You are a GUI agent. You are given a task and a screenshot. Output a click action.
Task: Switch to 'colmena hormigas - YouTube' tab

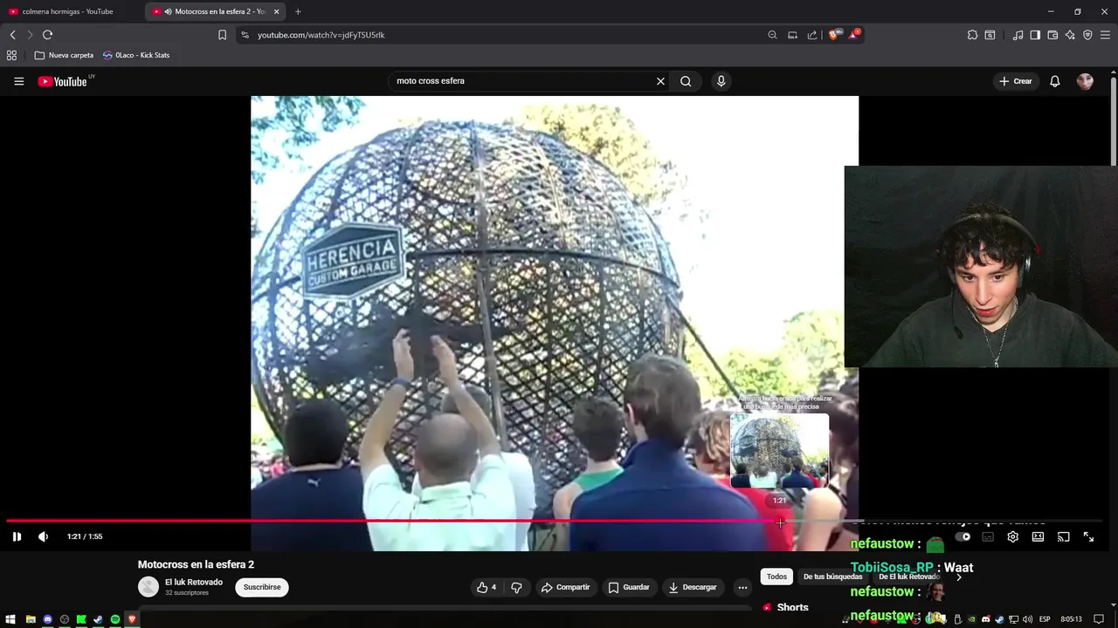pos(70,11)
